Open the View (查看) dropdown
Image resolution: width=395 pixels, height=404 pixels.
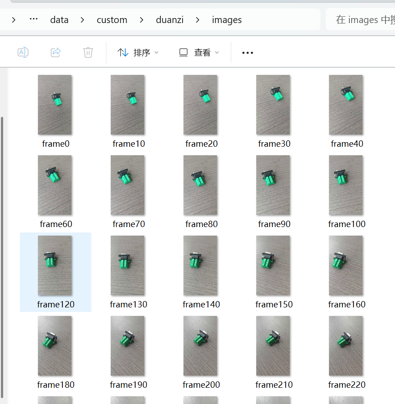tap(199, 52)
